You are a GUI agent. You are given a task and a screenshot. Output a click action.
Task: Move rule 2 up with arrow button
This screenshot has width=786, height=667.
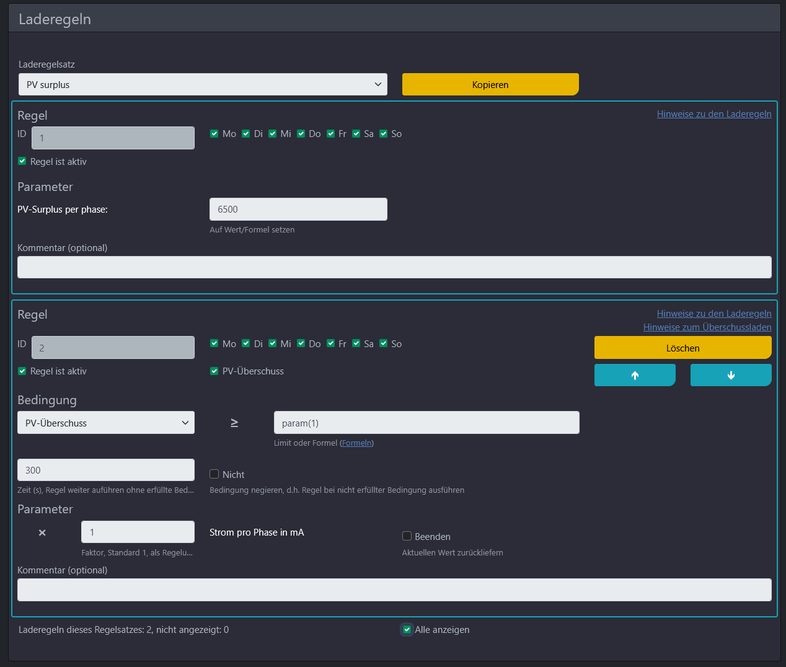coord(635,375)
